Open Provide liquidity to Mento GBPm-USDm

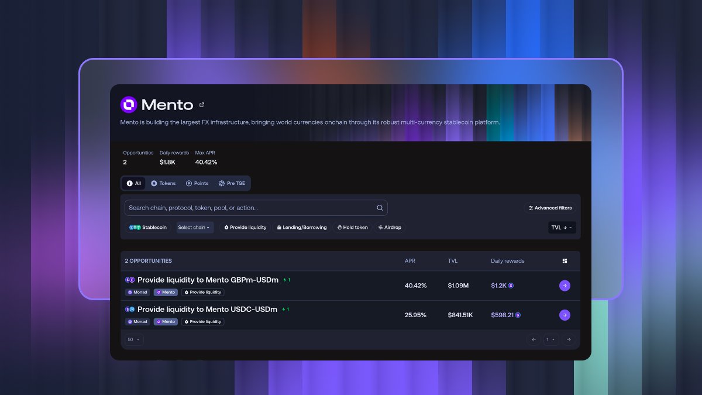coord(208,280)
